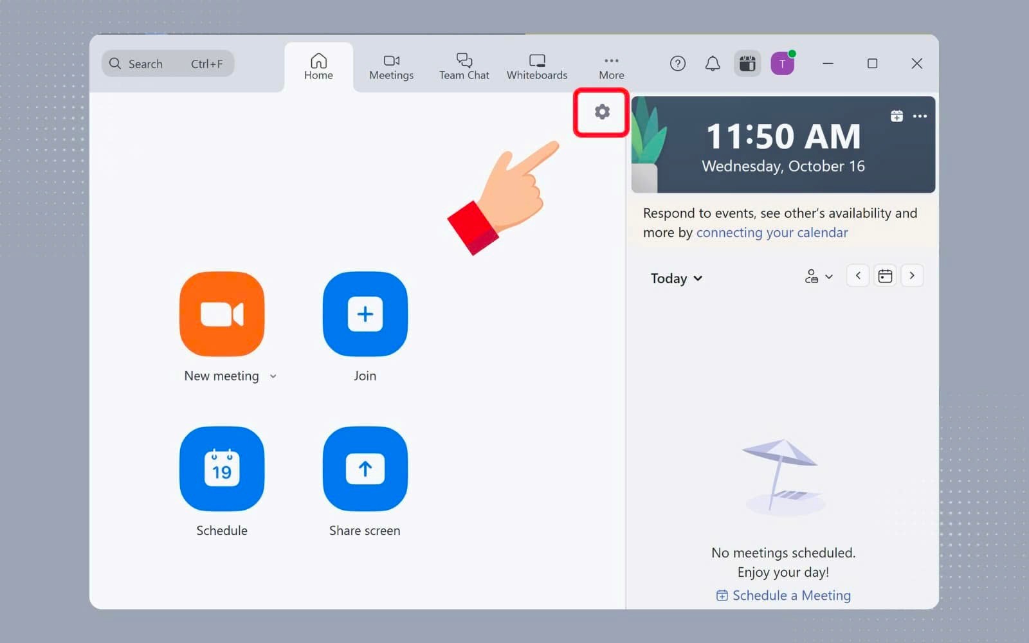This screenshot has height=643, width=1029.
Task: Go to next day arrow
Action: click(x=912, y=275)
